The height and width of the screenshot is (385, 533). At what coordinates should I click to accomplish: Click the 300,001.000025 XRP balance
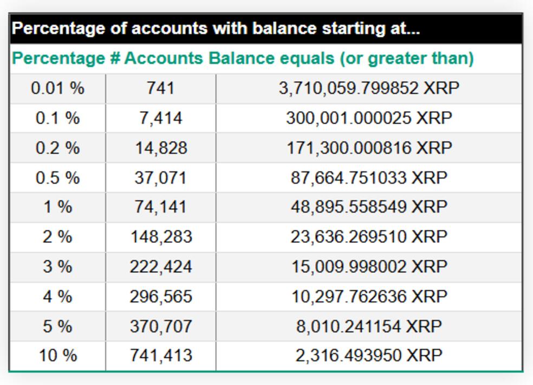pyautogui.click(x=369, y=118)
